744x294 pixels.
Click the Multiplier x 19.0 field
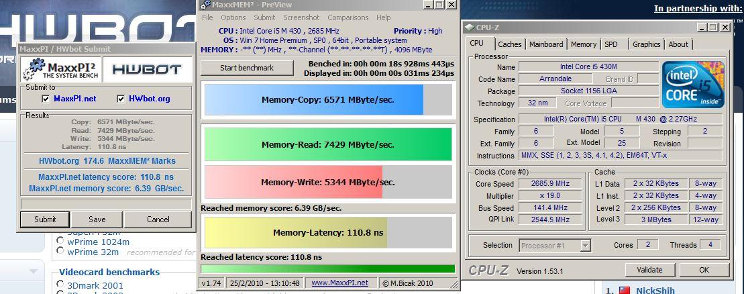point(550,195)
